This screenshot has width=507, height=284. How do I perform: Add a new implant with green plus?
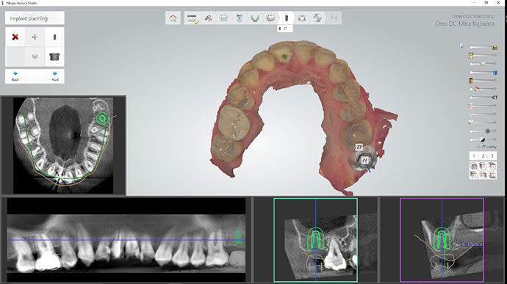[35, 37]
